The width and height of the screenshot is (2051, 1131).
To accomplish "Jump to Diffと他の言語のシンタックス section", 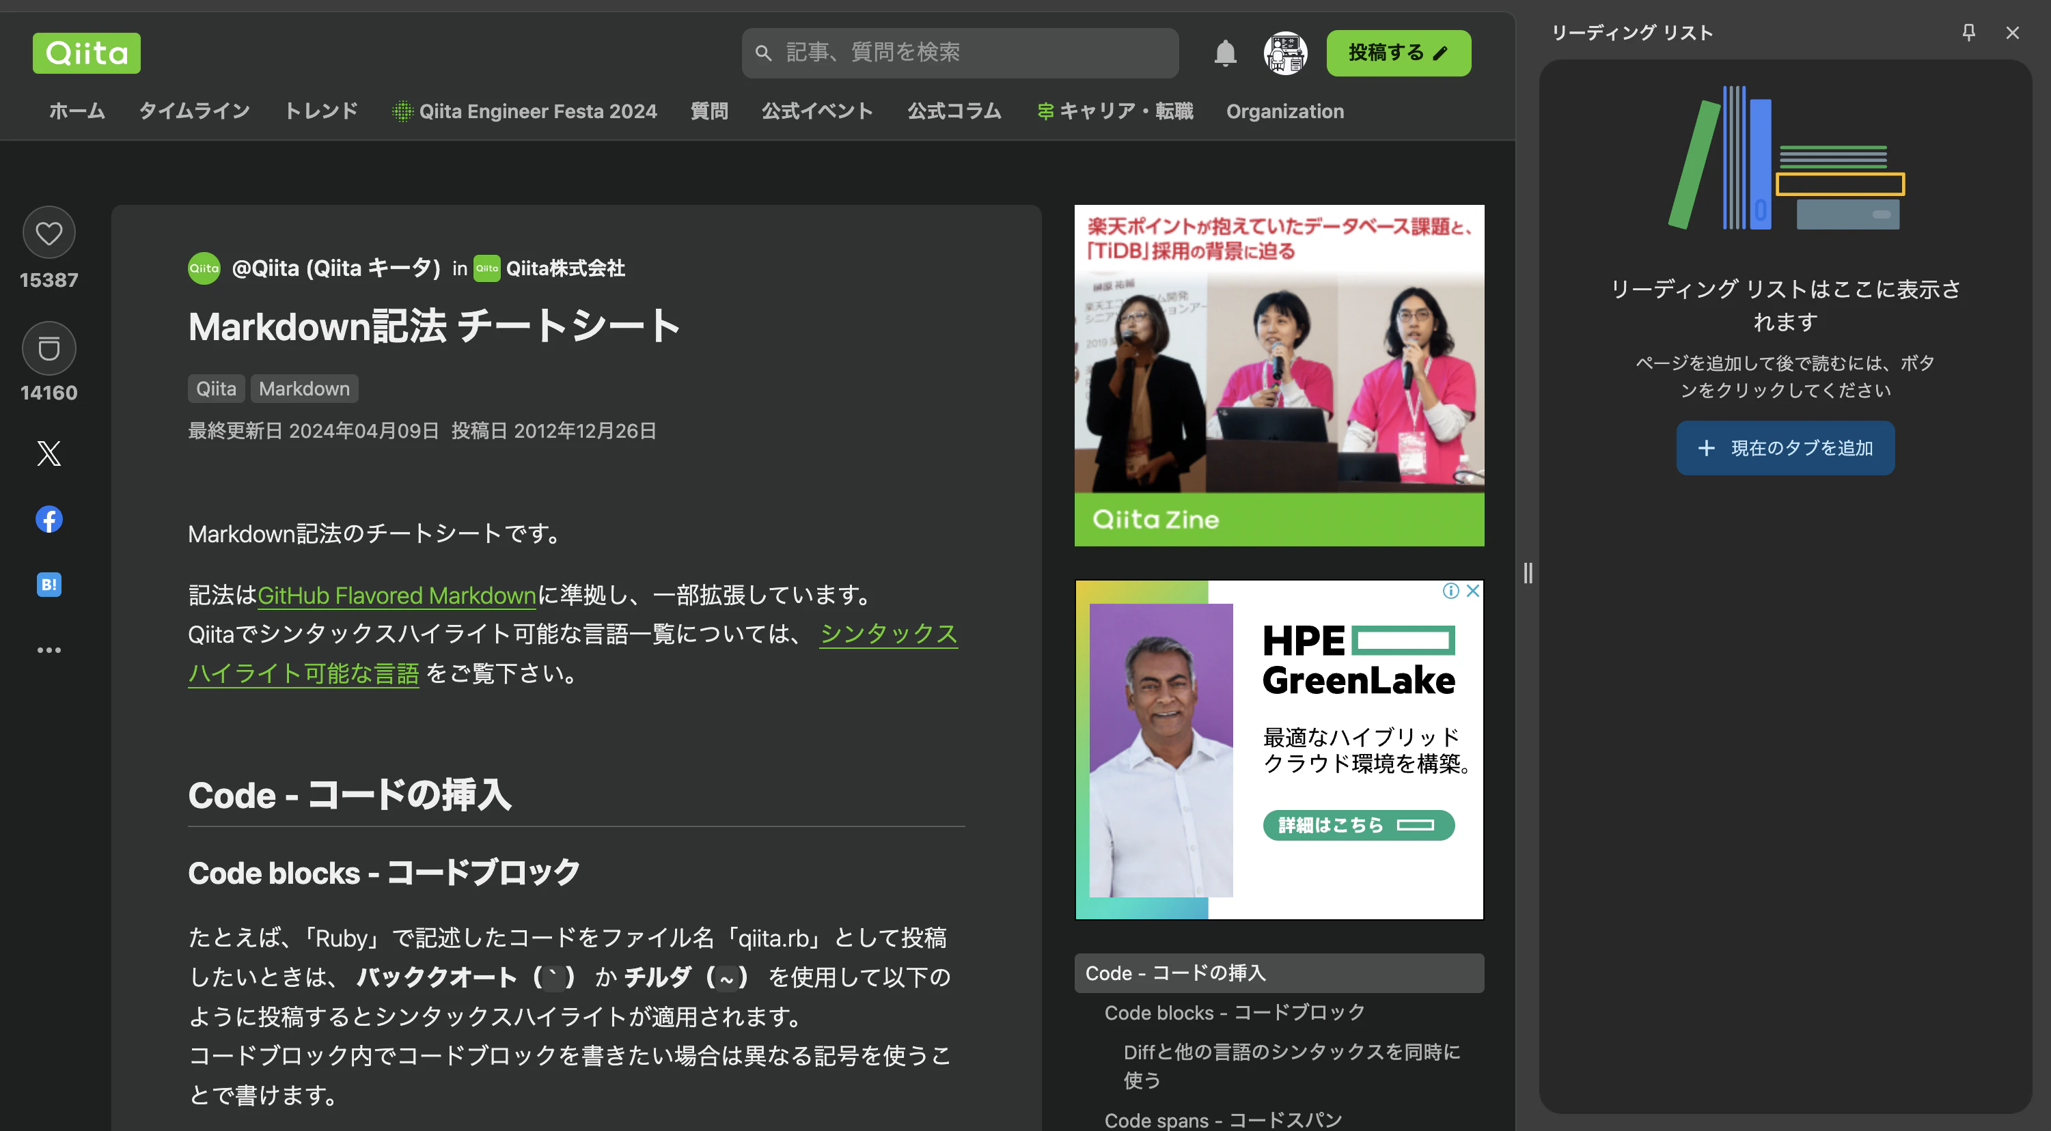I will (x=1292, y=1065).
